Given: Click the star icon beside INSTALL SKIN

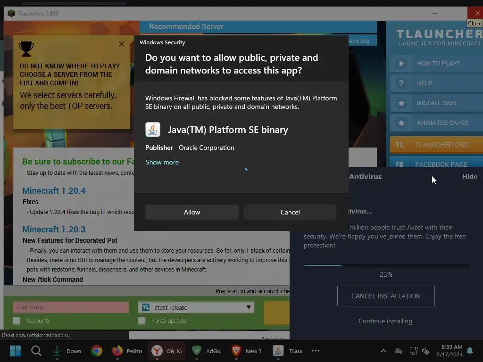Looking at the screenshot, I should [x=401, y=103].
